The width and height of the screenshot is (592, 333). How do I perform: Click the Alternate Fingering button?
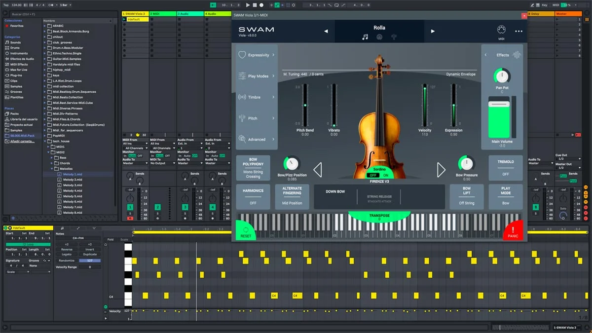[x=292, y=196]
